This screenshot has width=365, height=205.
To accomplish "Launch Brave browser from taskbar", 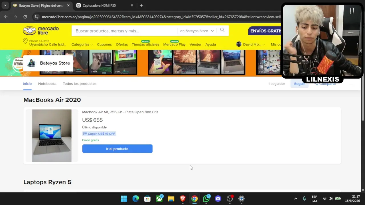I will [x=183, y=199].
